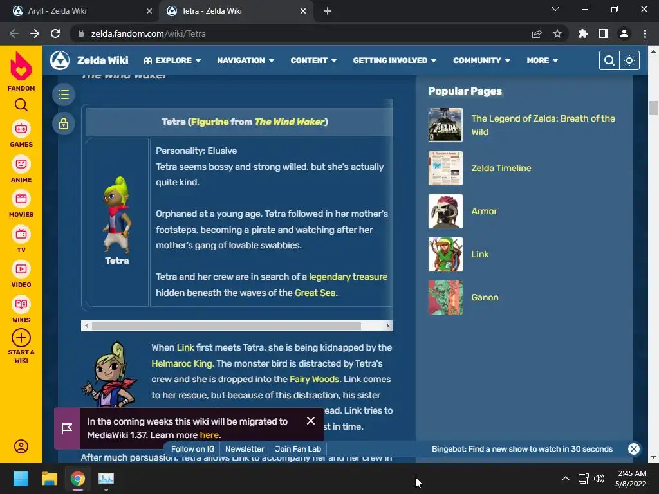Close the Aryll tab
The image size is (659, 494).
point(149,11)
